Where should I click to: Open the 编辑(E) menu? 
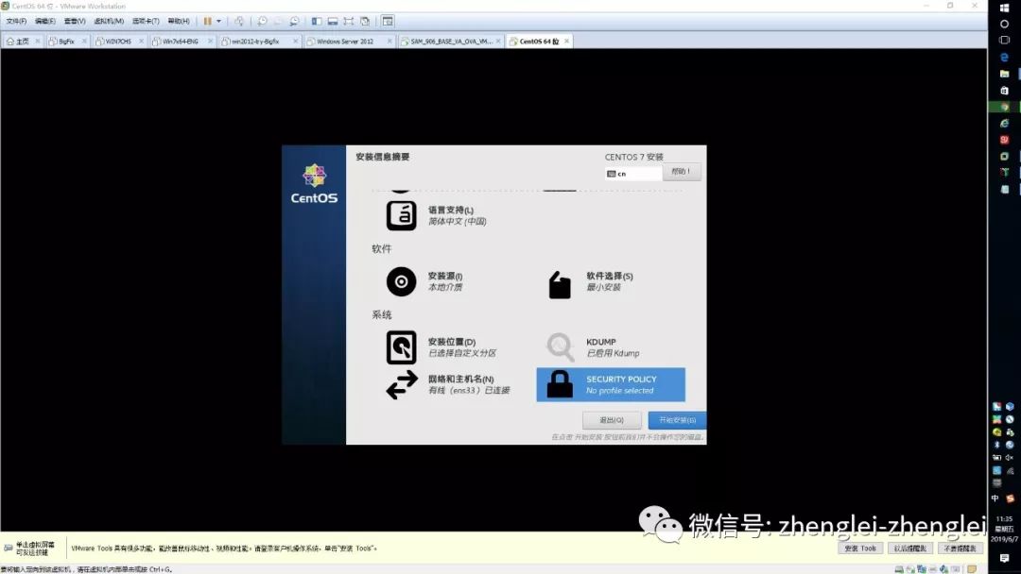coord(45,22)
